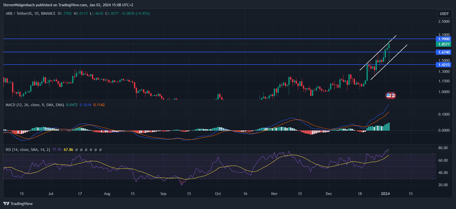Click the high price H2.0115 in legend
This screenshot has height=209, width=456.
tap(81, 14)
